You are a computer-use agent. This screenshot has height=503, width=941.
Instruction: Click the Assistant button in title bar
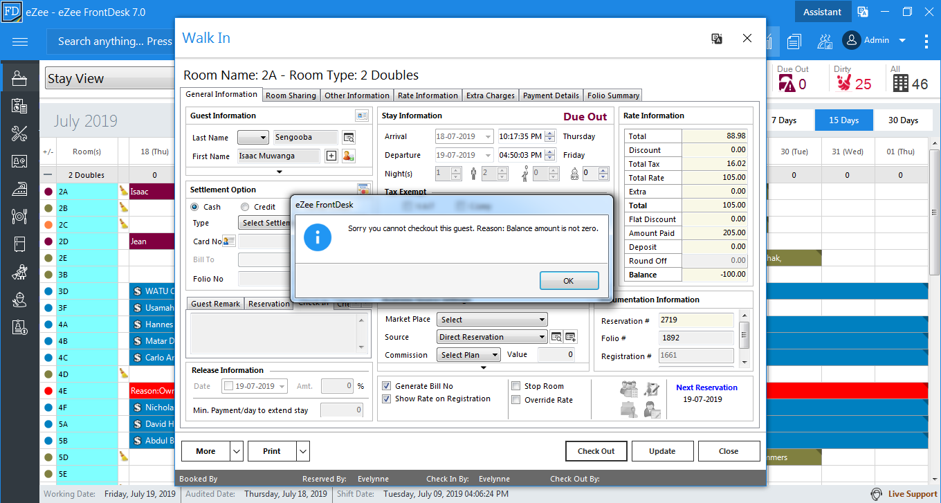coord(822,12)
